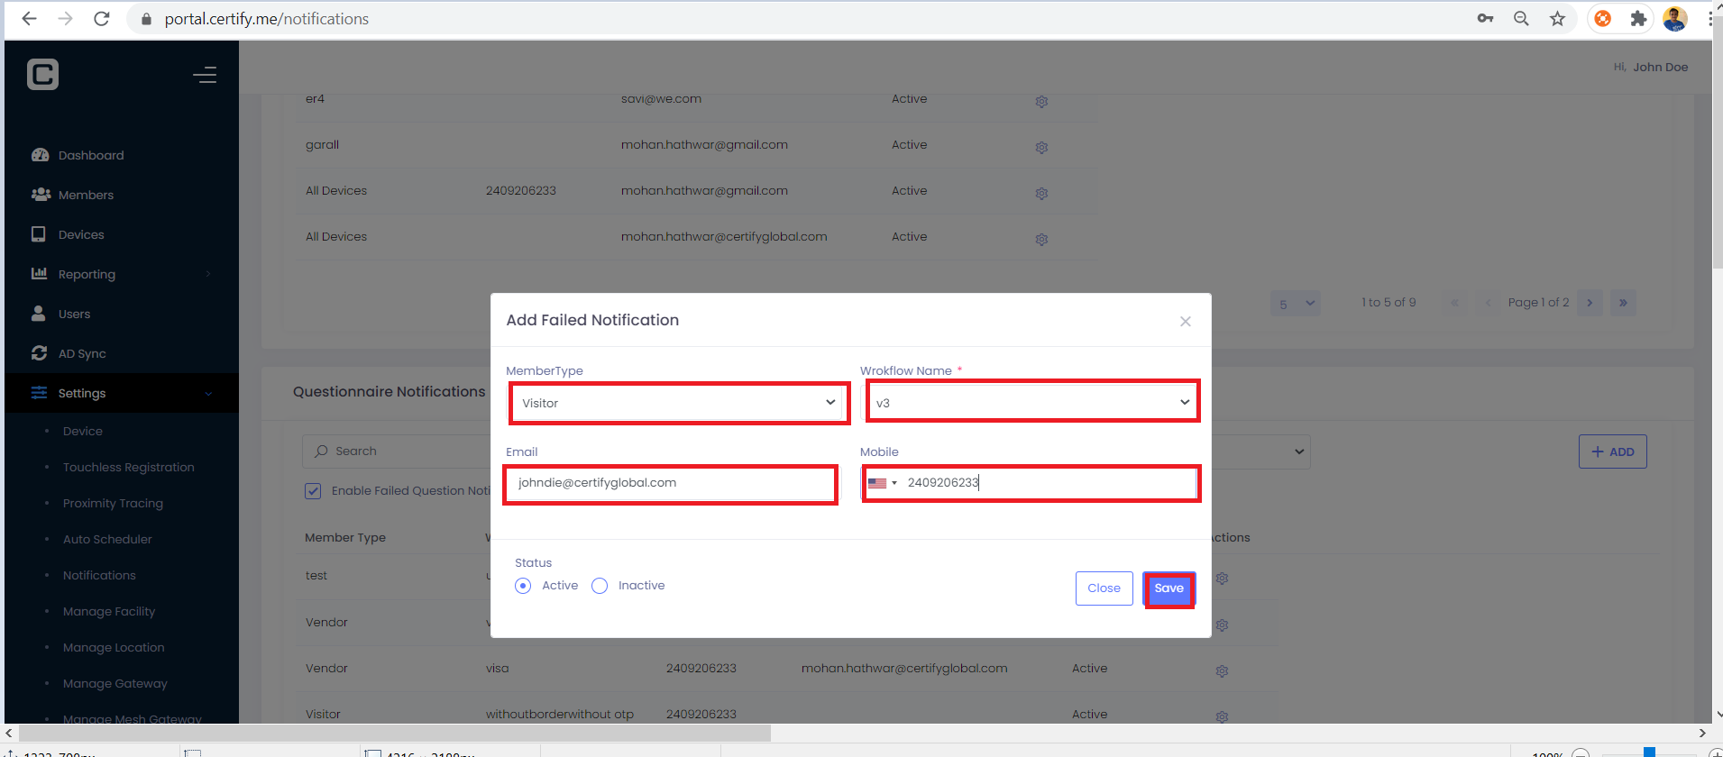This screenshot has width=1723, height=757.
Task: Open the browser zoom magnifier icon
Action: 1521,19
